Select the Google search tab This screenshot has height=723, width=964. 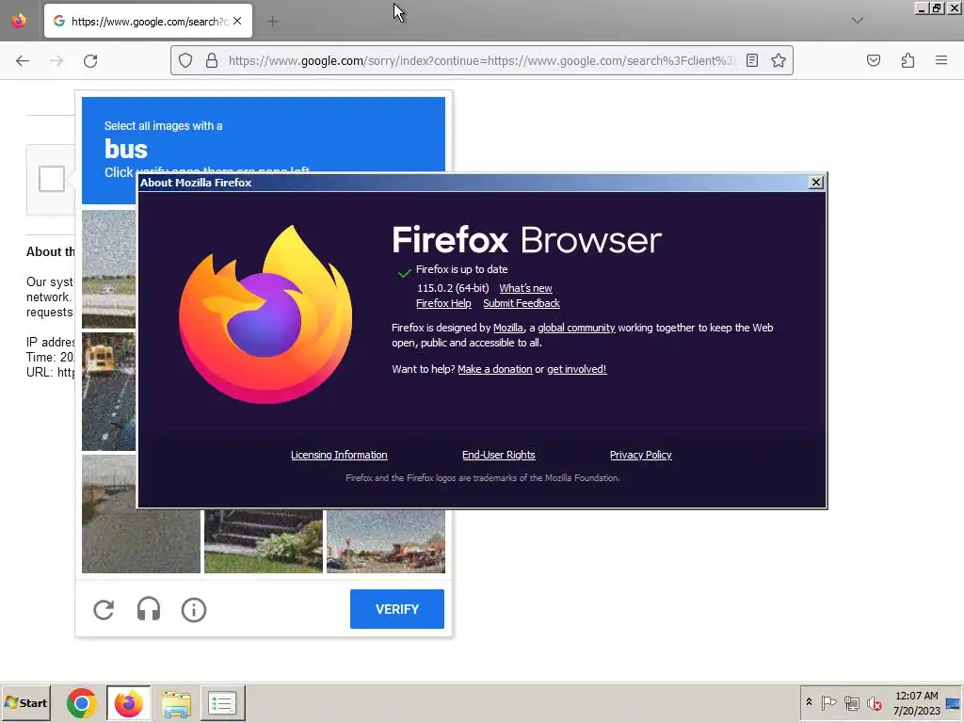coord(148,21)
